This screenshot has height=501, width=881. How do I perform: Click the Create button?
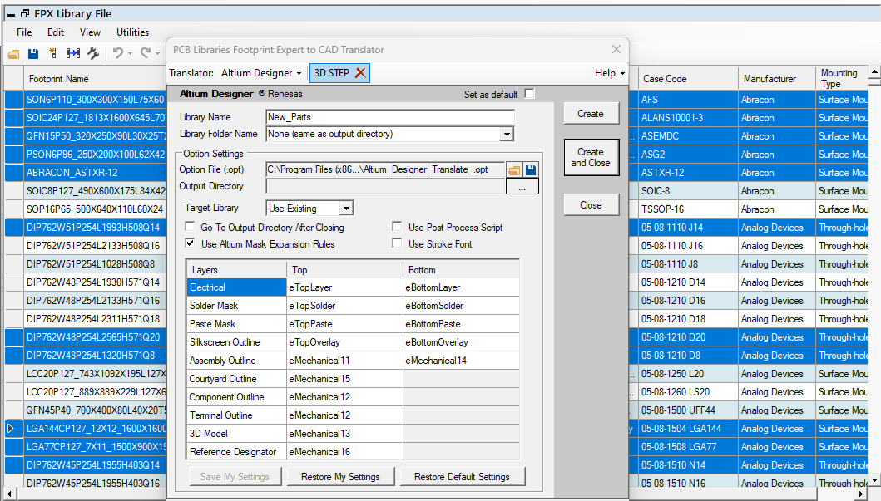591,114
